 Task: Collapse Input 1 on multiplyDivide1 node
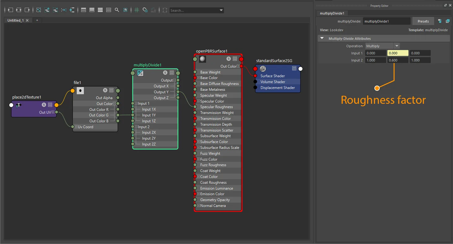(x=136, y=103)
